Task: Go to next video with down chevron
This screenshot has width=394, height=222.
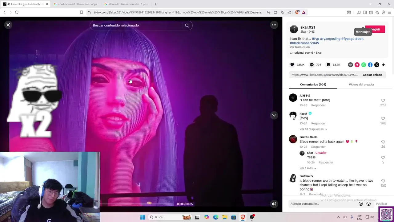Action: coord(274,115)
